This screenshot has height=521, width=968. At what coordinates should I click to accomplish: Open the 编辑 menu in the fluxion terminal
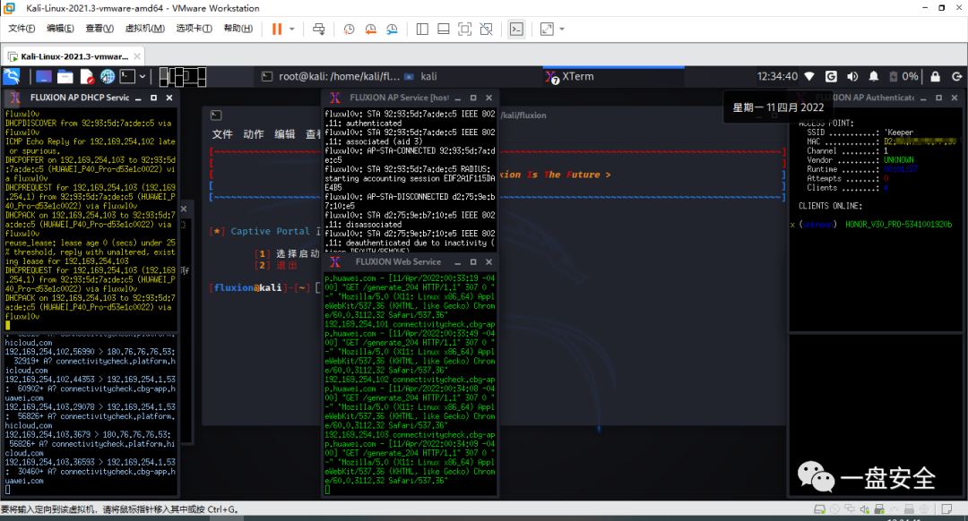285,134
